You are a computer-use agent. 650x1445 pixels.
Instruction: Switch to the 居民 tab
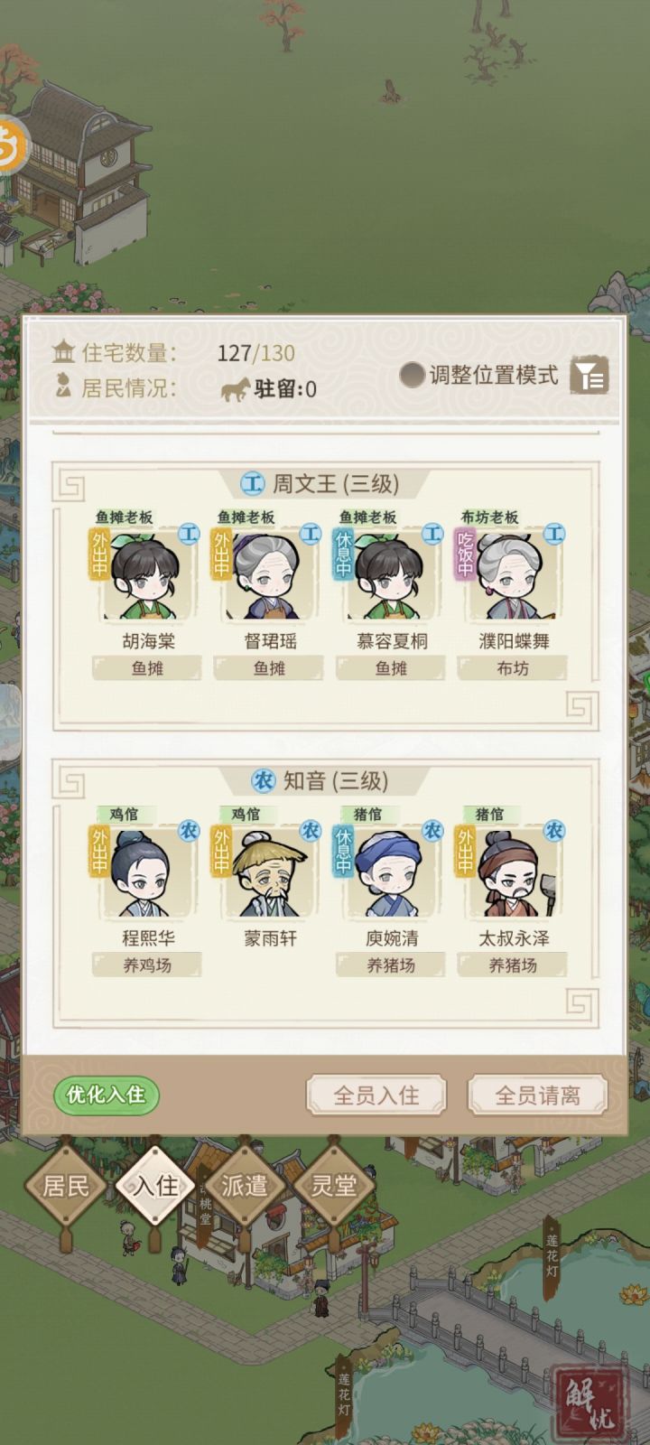66,1185
